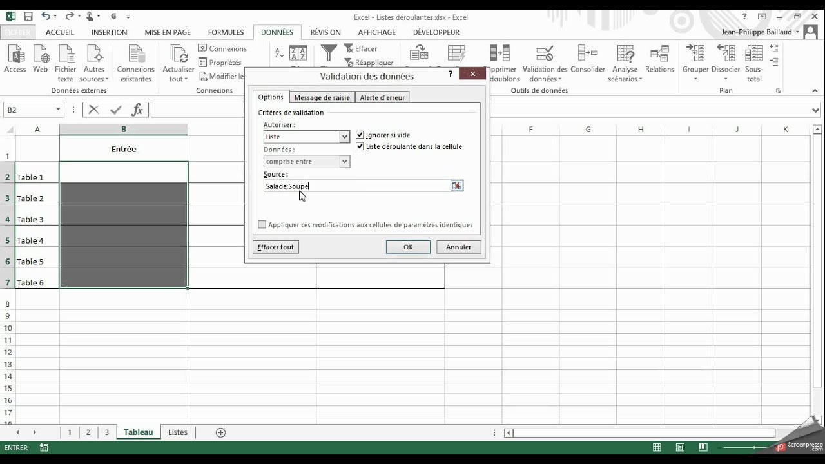Cancel formula bar entry
Image resolution: width=825 pixels, height=464 pixels.
click(93, 110)
